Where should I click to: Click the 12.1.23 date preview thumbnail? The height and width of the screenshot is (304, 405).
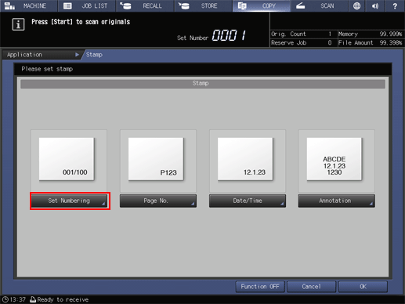pyautogui.click(x=245, y=159)
